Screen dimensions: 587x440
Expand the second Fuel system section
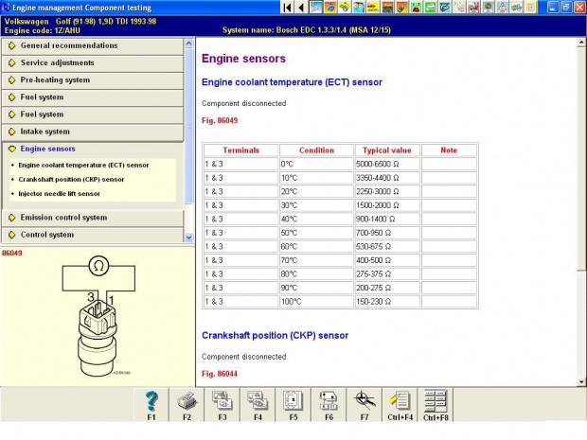pos(93,114)
